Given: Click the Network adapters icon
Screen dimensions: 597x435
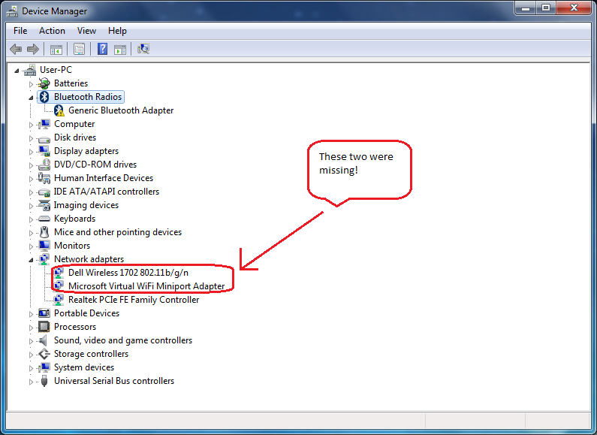Looking at the screenshot, I should [x=44, y=259].
